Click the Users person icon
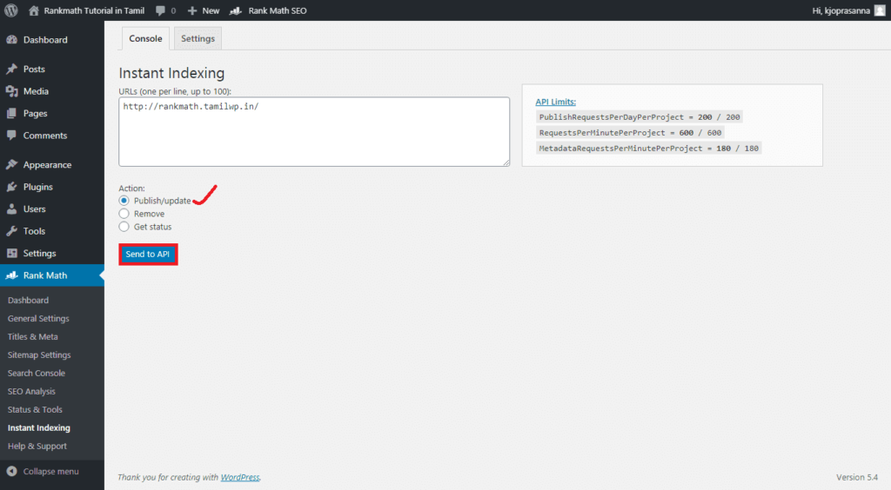 11,209
